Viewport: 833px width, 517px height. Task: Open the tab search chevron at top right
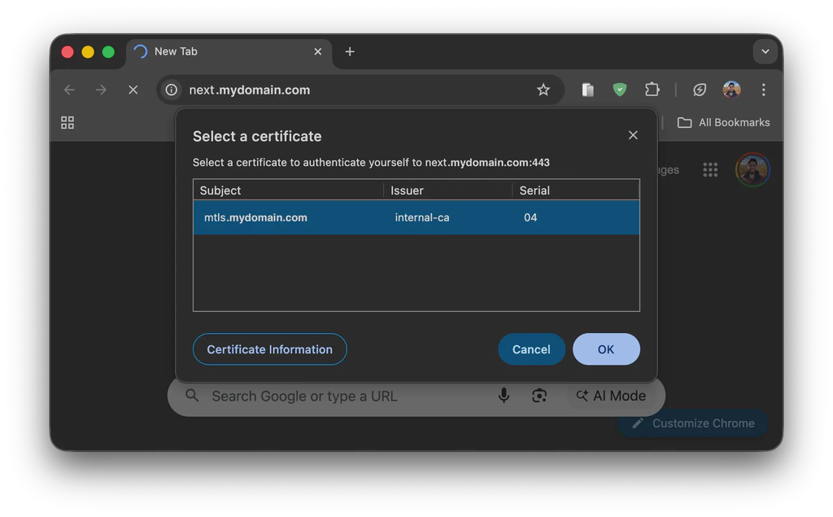tap(765, 51)
